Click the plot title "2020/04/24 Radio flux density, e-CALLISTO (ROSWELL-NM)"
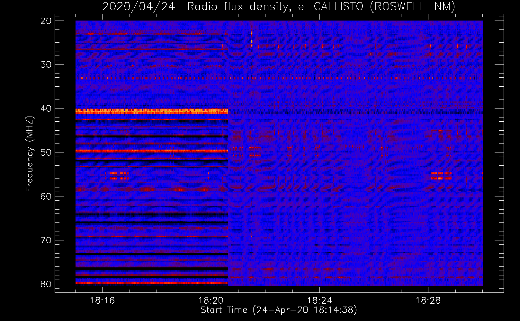520x321 pixels. (279, 6)
